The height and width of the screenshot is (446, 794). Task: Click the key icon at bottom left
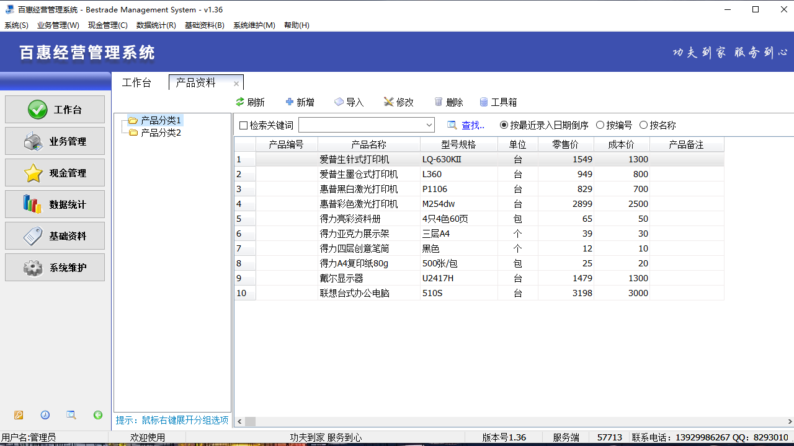(x=20, y=415)
